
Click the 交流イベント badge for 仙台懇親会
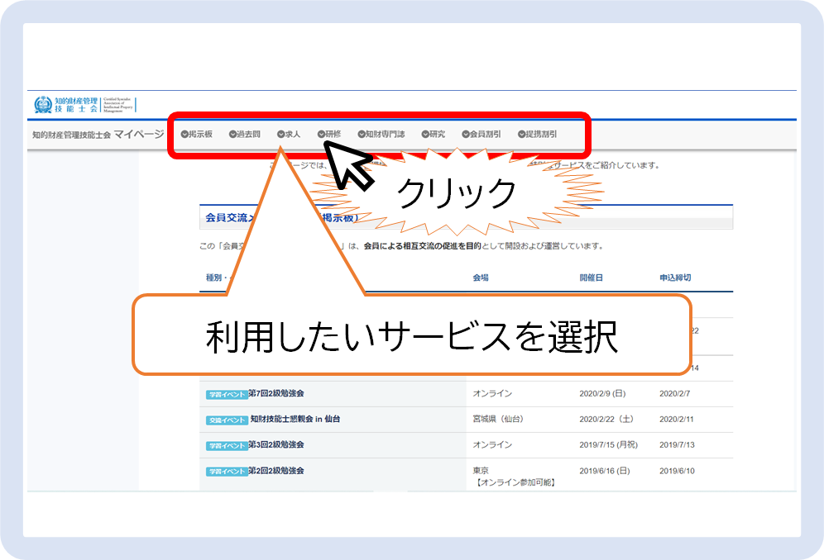pos(227,420)
